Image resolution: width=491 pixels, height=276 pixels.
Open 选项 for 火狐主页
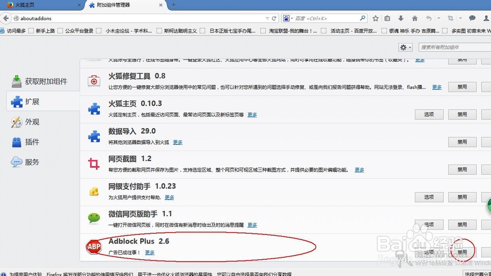429,114
